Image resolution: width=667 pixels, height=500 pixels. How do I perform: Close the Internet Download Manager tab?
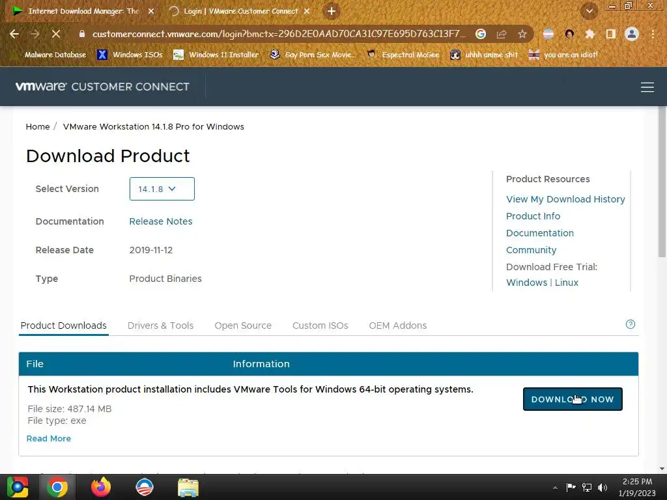(151, 11)
